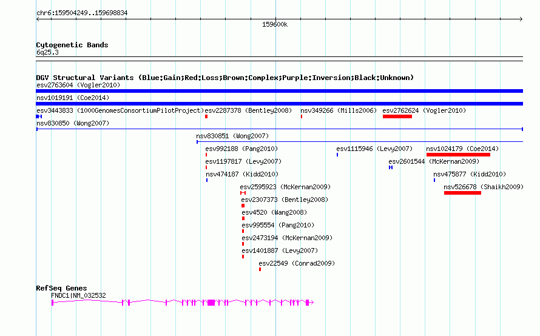Click nsv526678 (Shaikh2009) variant label
Viewport: 540px width, 336px height.
(x=484, y=187)
